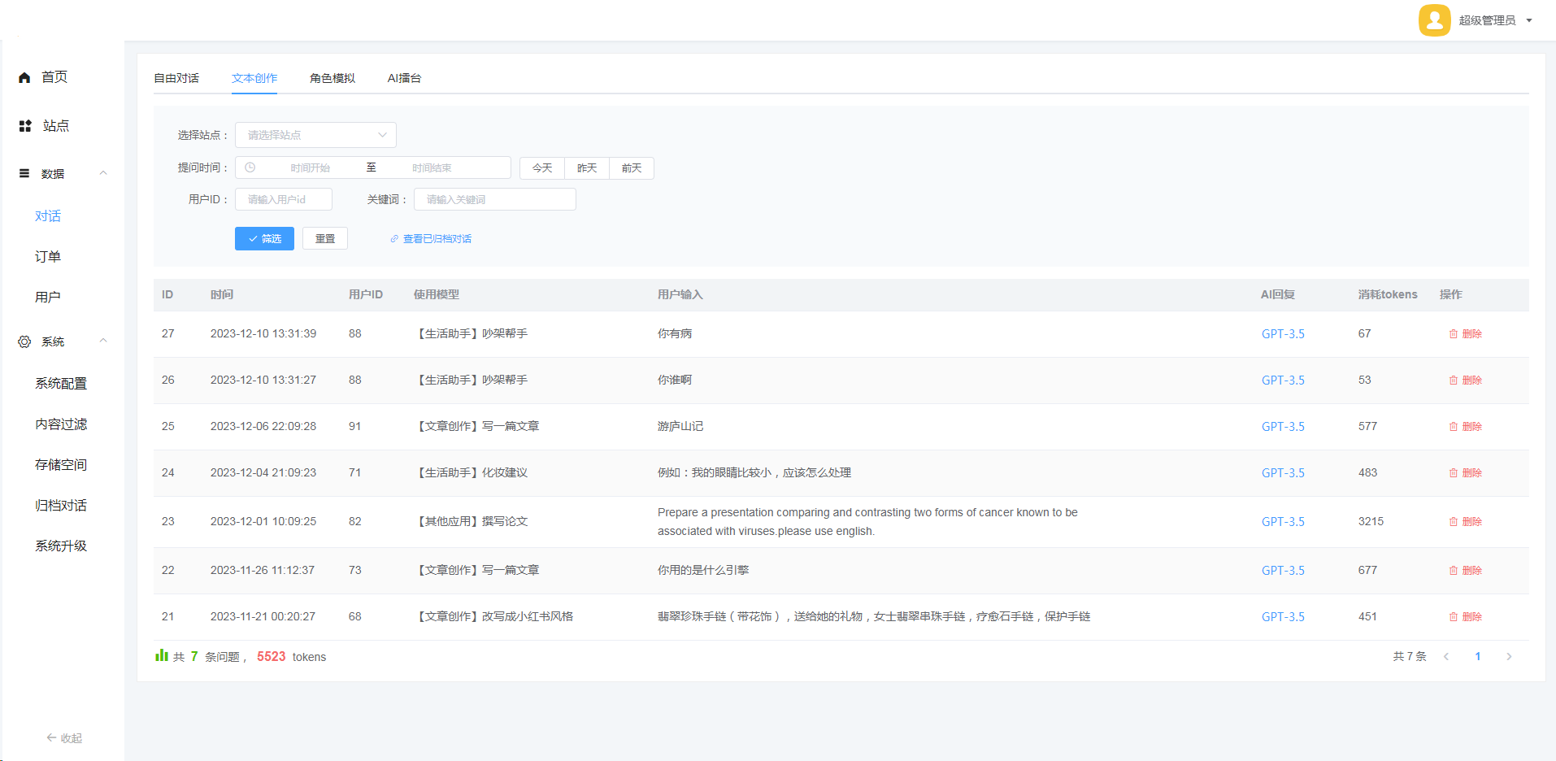Viewport: 1556px width, 761px height.
Task: Open the GPT-3.5 reply in row 22
Action: (1283, 571)
